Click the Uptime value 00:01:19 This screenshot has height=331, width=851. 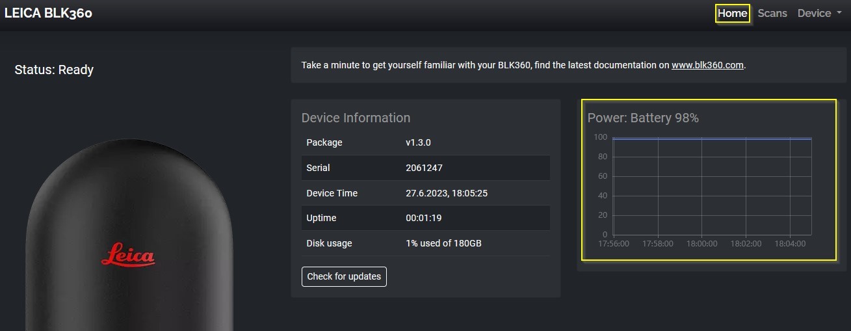click(x=424, y=218)
